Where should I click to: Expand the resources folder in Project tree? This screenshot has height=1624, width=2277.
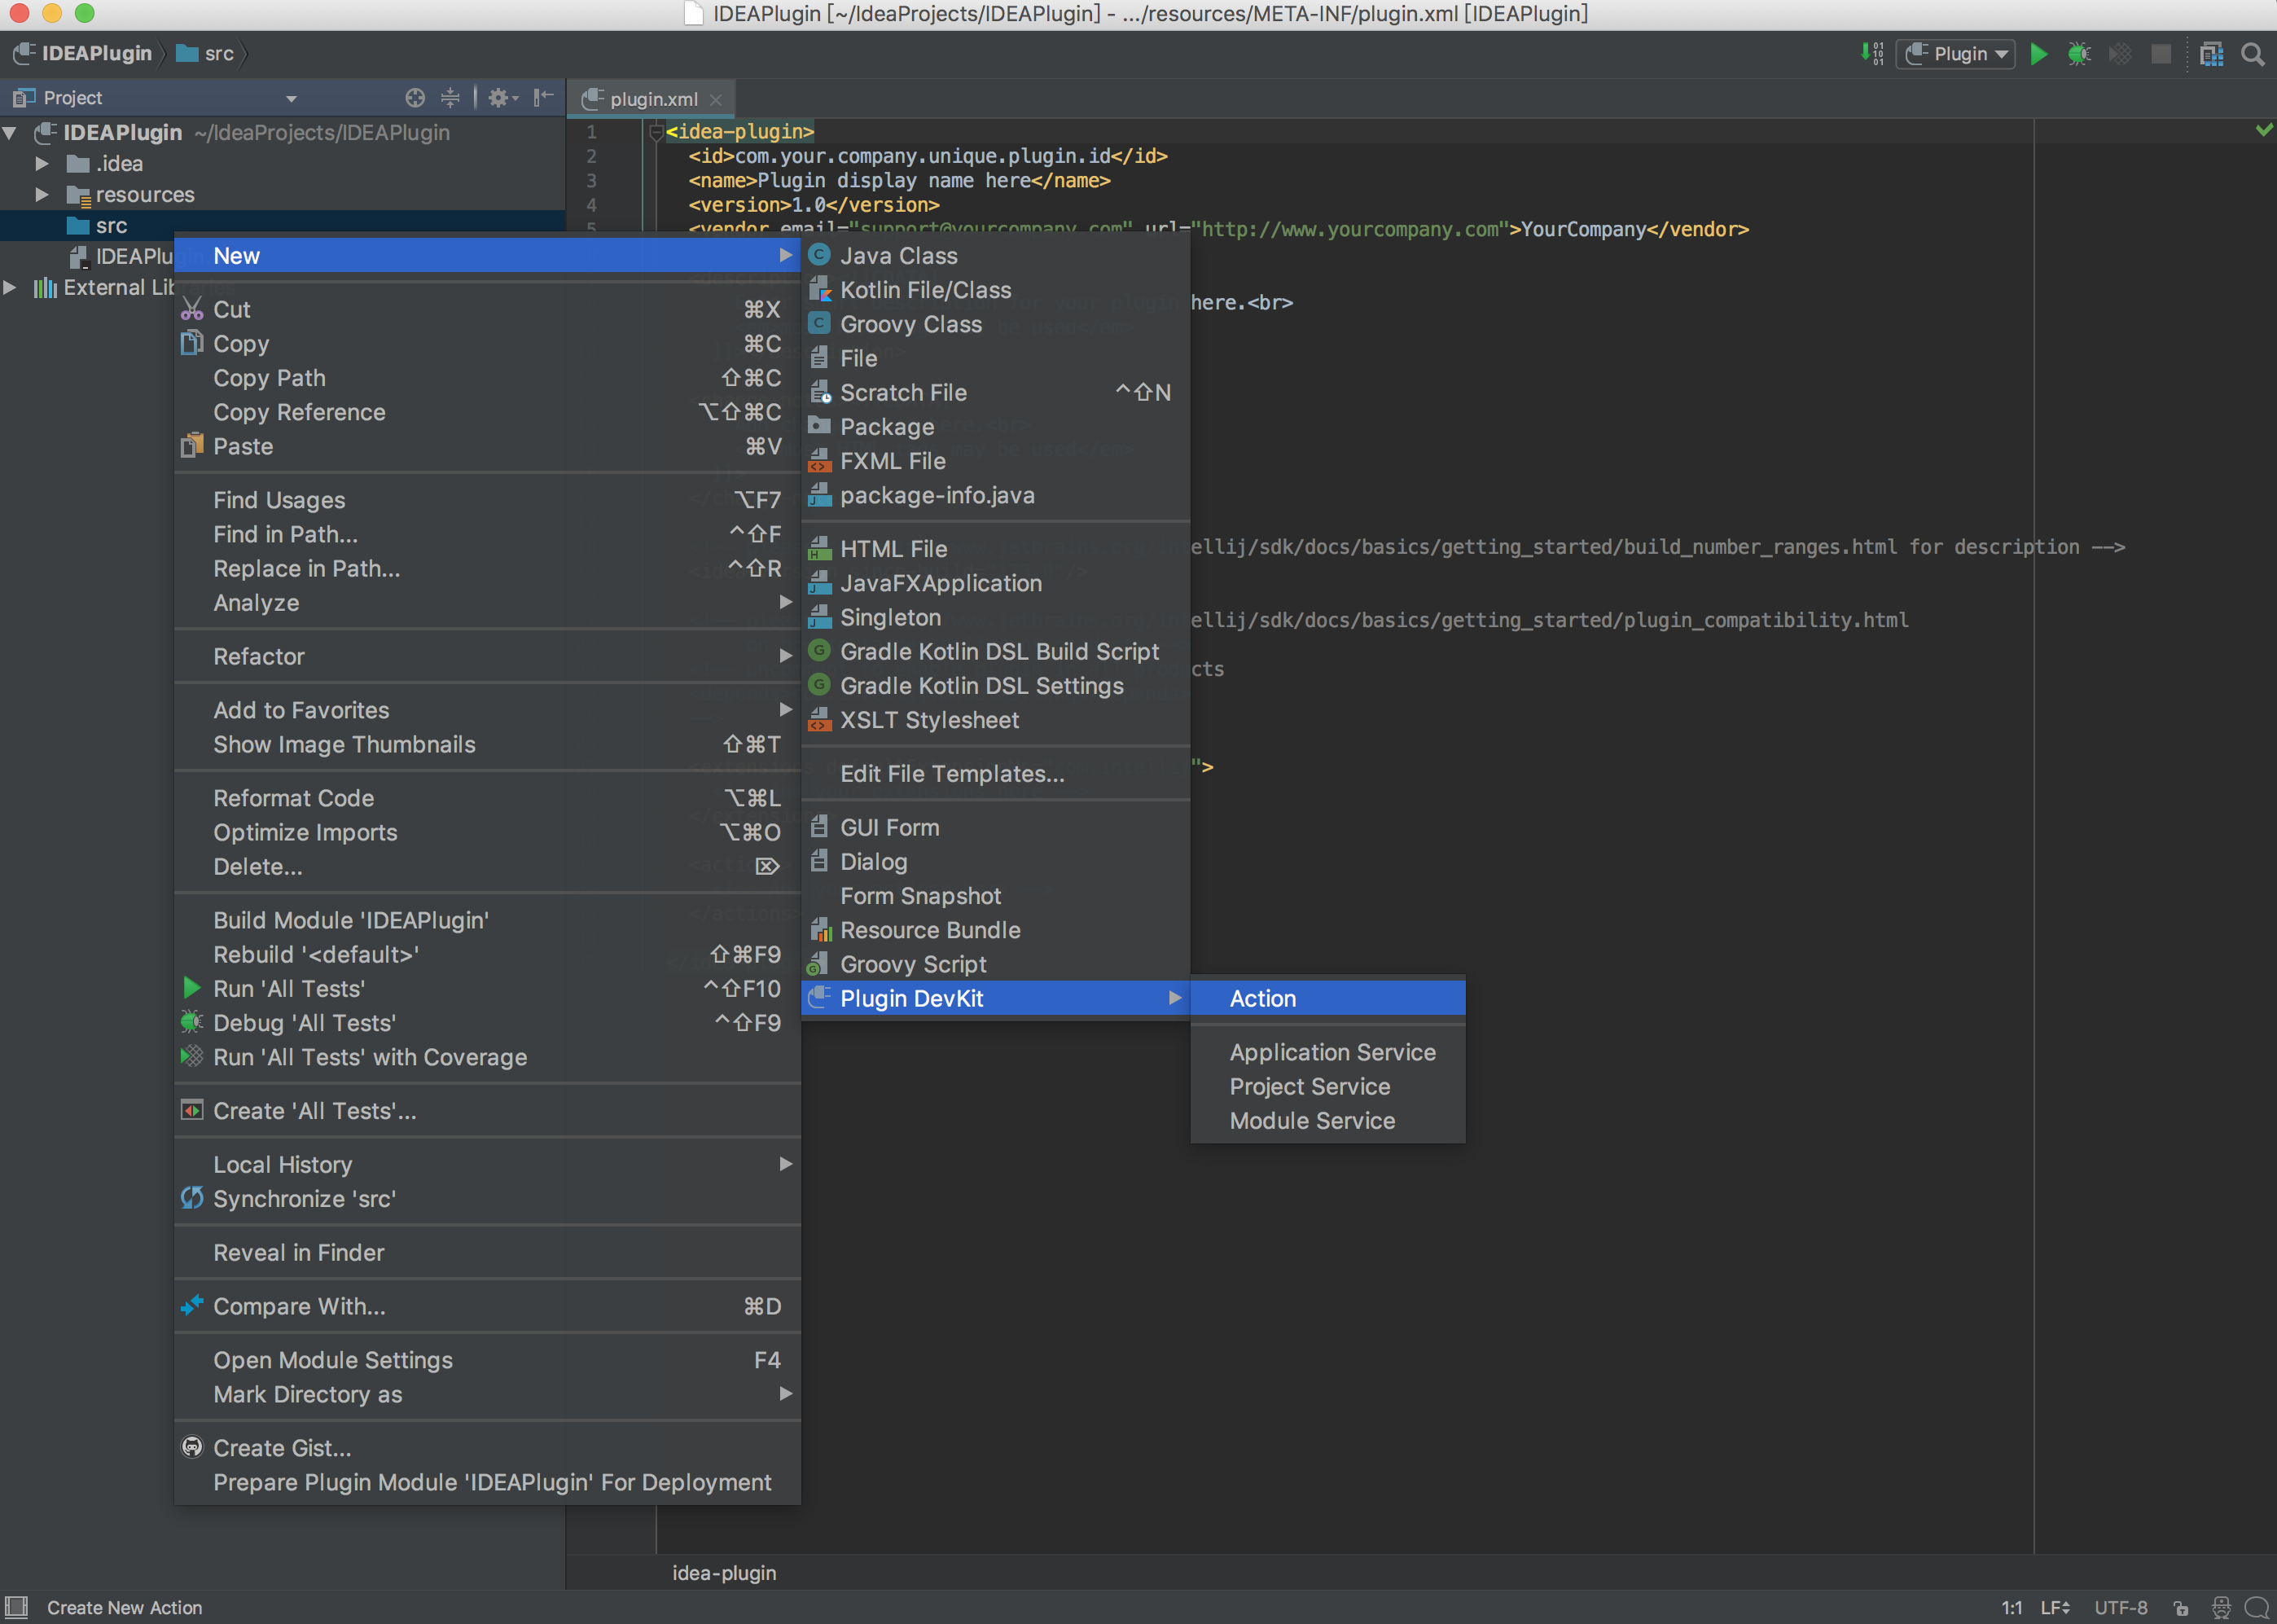tap(42, 194)
